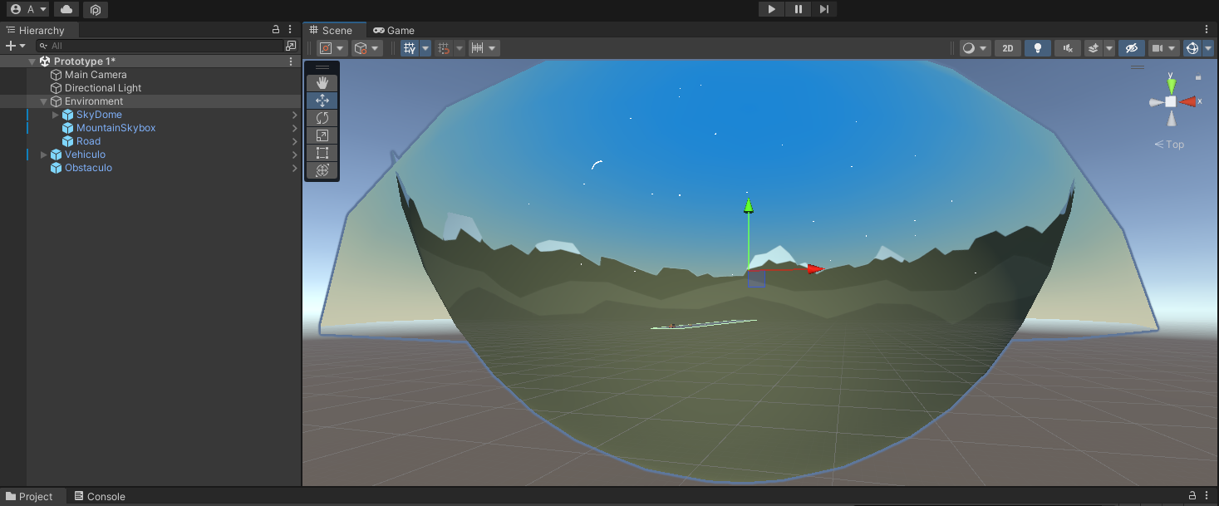The image size is (1219, 506).
Task: Click the Step frame button
Action: [823, 9]
